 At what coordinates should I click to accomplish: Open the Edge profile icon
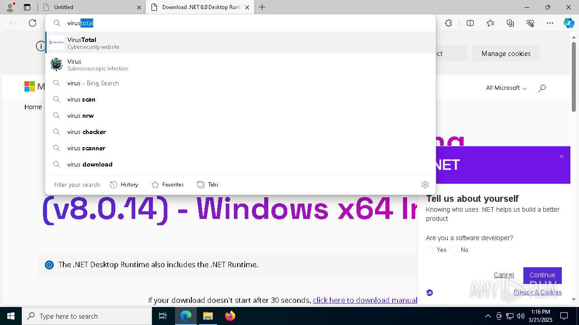coord(10,7)
